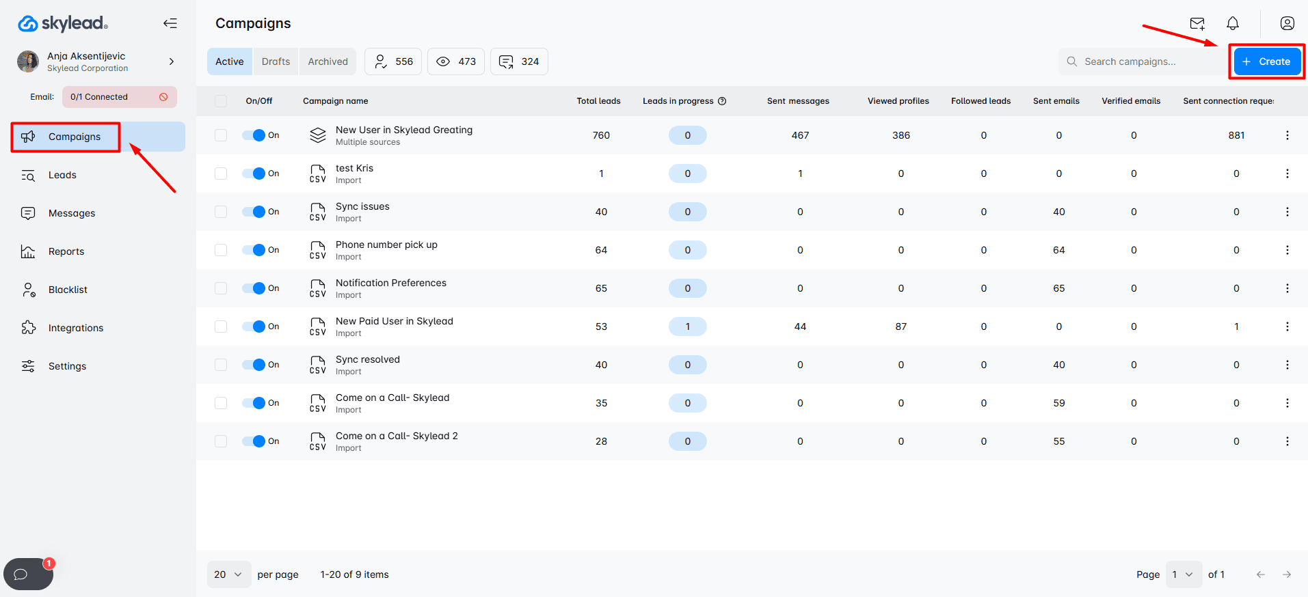
Task: Check the New Paid User in Skylead checkbox
Action: (x=221, y=327)
